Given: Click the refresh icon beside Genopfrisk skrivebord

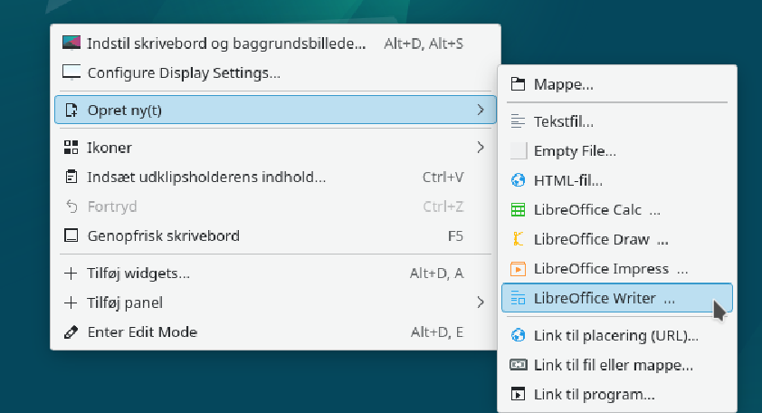Looking at the screenshot, I should [x=71, y=235].
